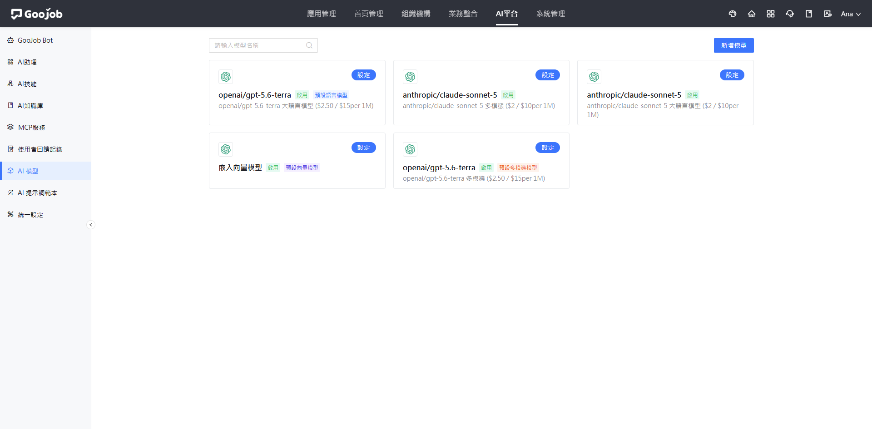Click logo on the 預設多模態模型 card
The height and width of the screenshot is (429, 872).
[410, 149]
